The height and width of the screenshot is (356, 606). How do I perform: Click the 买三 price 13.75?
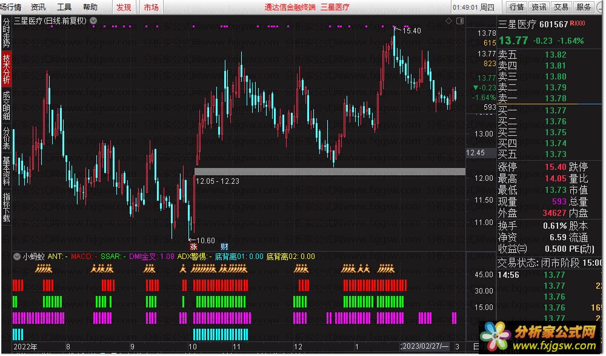pyautogui.click(x=555, y=132)
